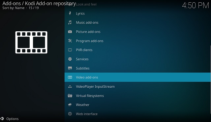Open the Music add-ons entry
The width and height of the screenshot is (211, 122).
click(137, 22)
